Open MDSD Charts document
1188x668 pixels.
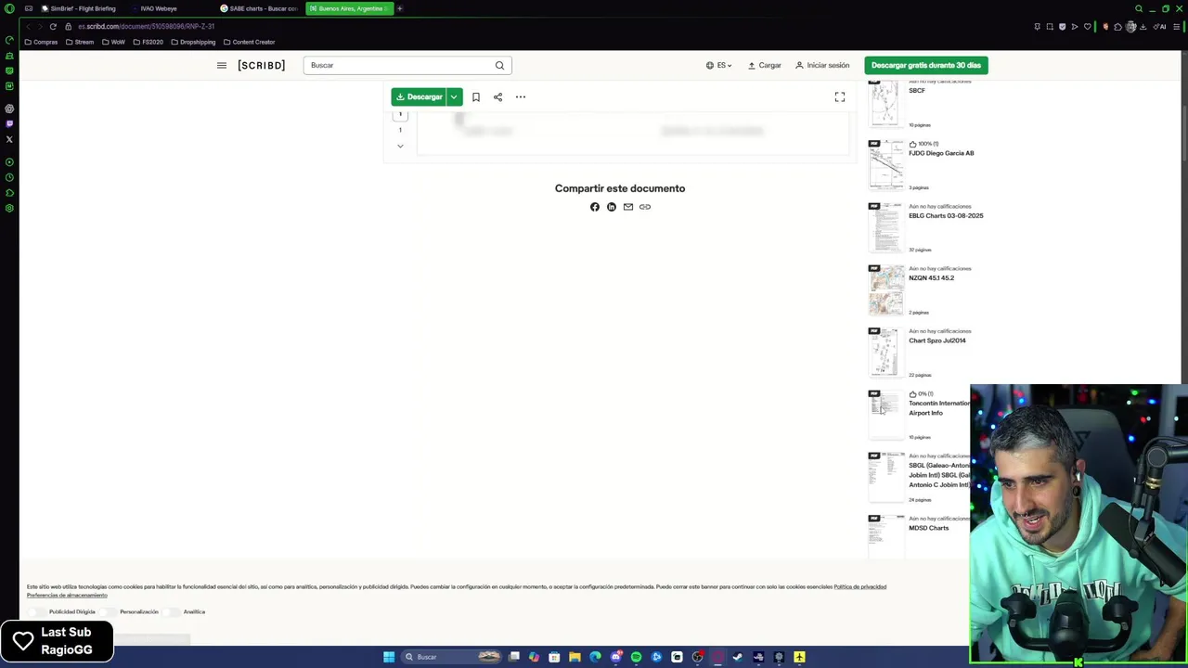(x=928, y=528)
